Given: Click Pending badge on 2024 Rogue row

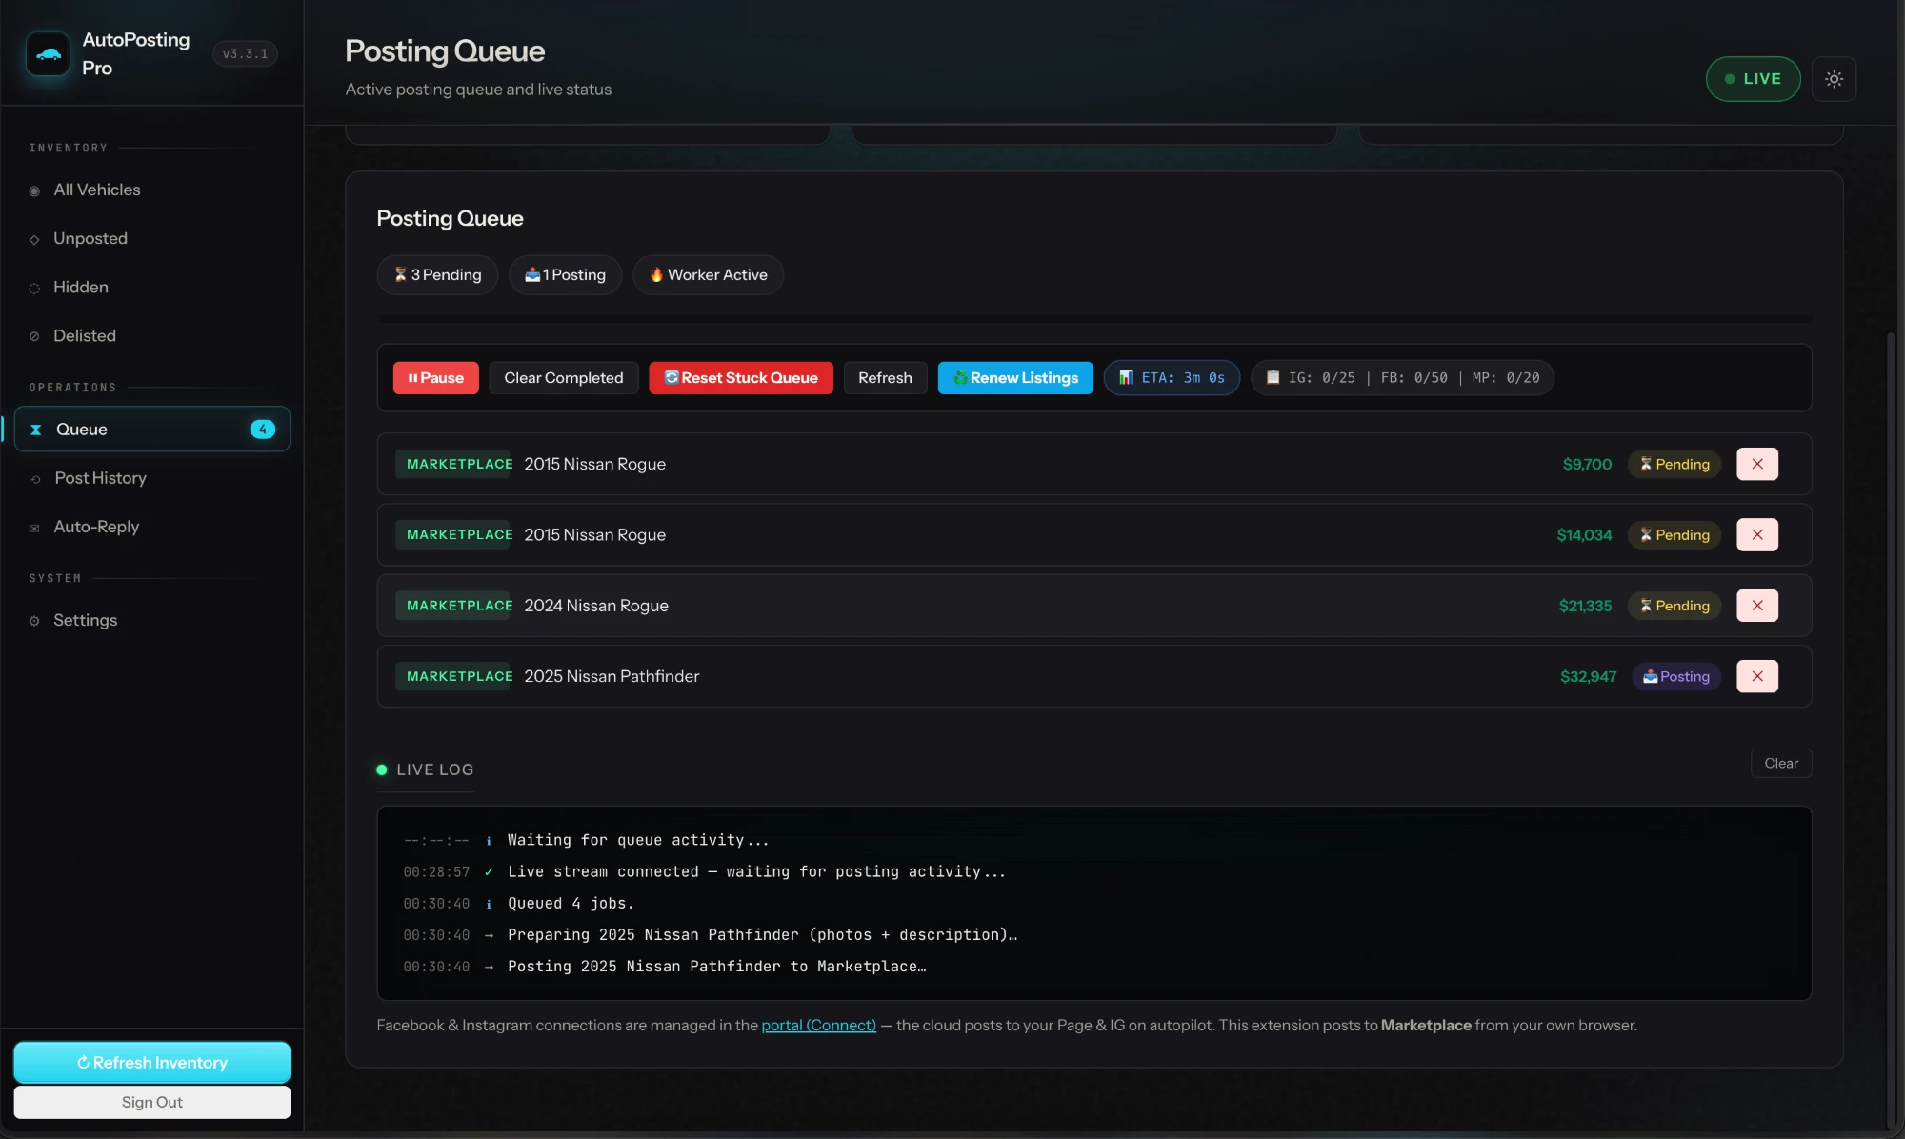Looking at the screenshot, I should tap(1674, 606).
